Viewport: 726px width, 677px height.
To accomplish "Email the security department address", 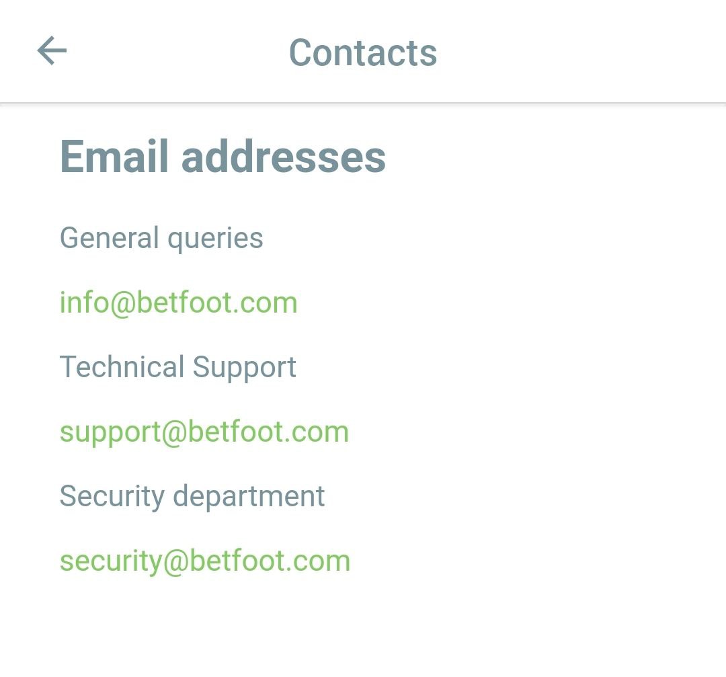I will pyautogui.click(x=204, y=561).
